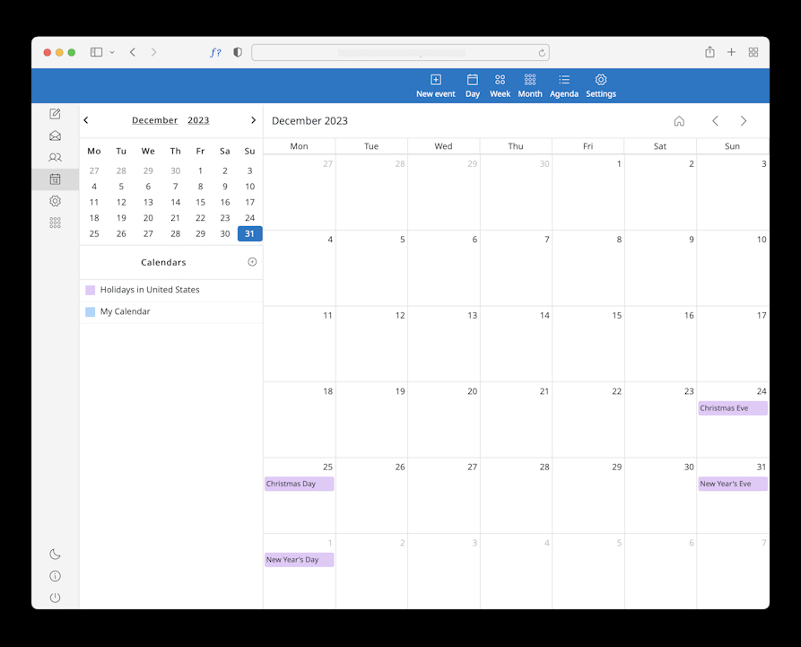Open the apps grid icon in sidebar
This screenshot has width=801, height=647.
pos(56,223)
